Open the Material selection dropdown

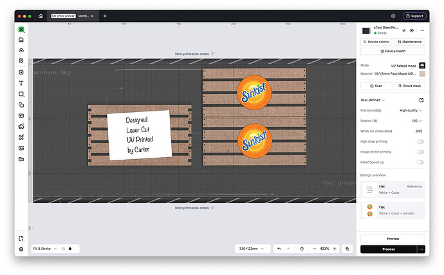click(x=395, y=73)
